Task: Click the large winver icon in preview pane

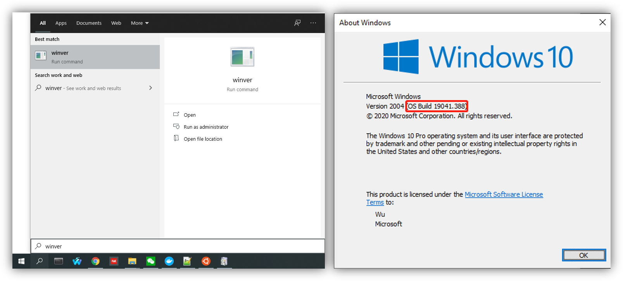Action: coord(242,57)
